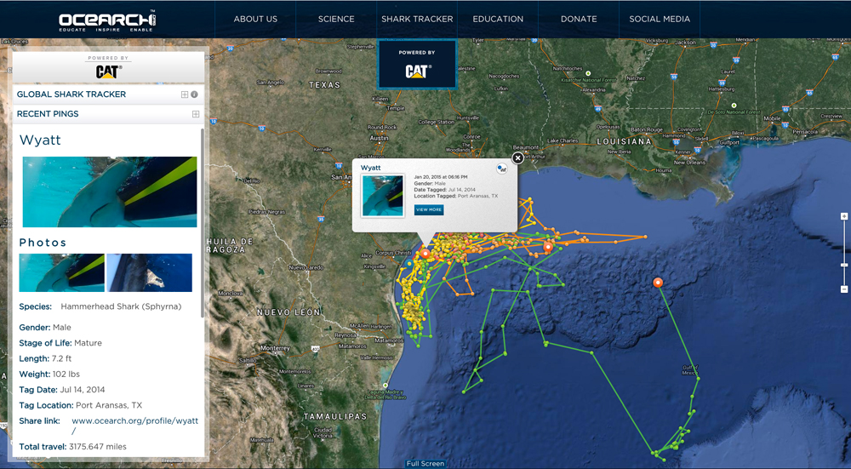Click the OCEARCH logo in the header

coord(107,20)
